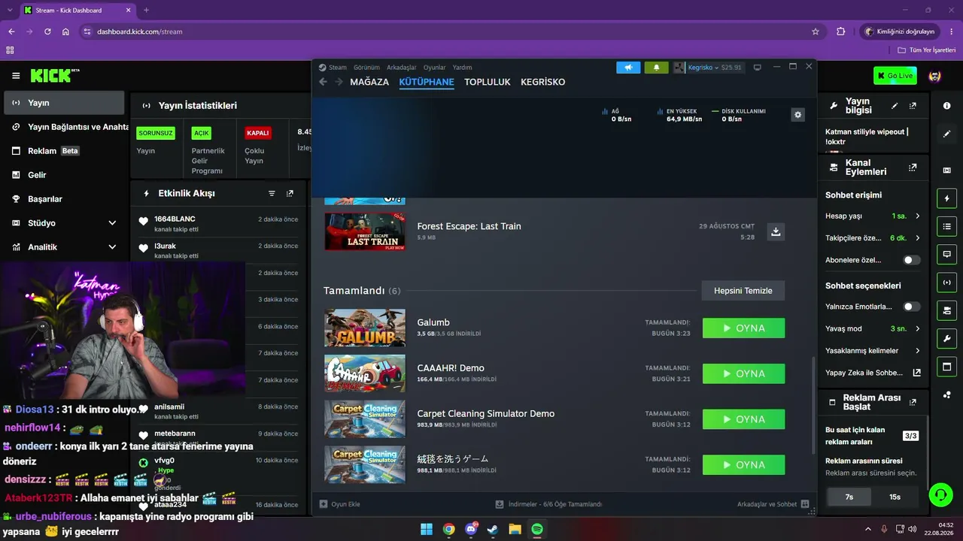Edit stream info with the pencil icon

click(895, 106)
